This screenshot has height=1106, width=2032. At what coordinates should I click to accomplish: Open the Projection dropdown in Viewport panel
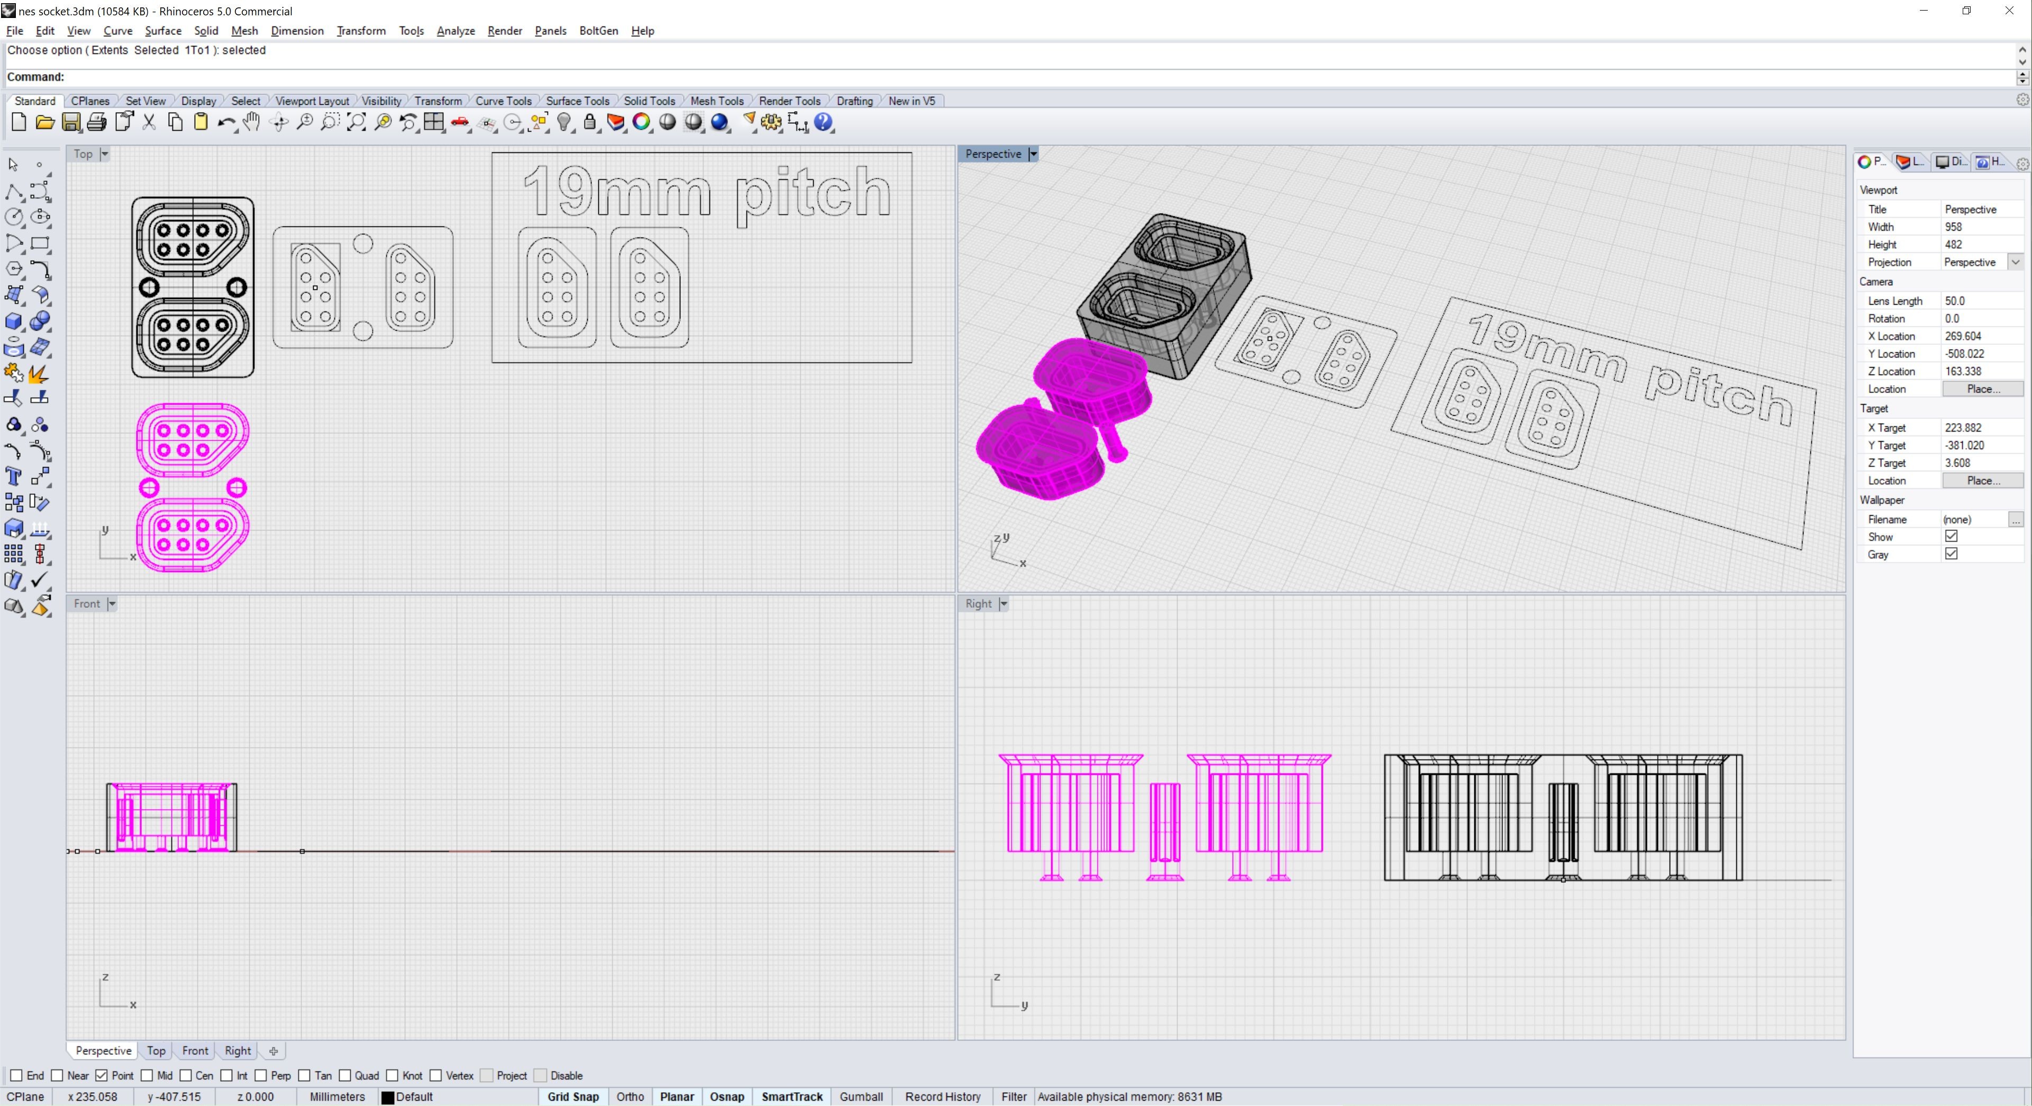(x=2016, y=262)
